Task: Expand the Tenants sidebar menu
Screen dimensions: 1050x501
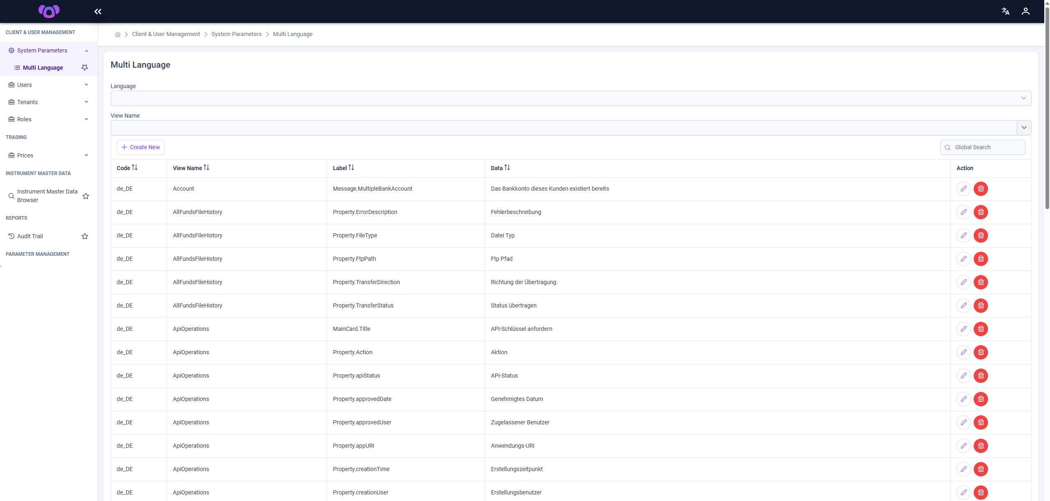Action: coord(49,102)
